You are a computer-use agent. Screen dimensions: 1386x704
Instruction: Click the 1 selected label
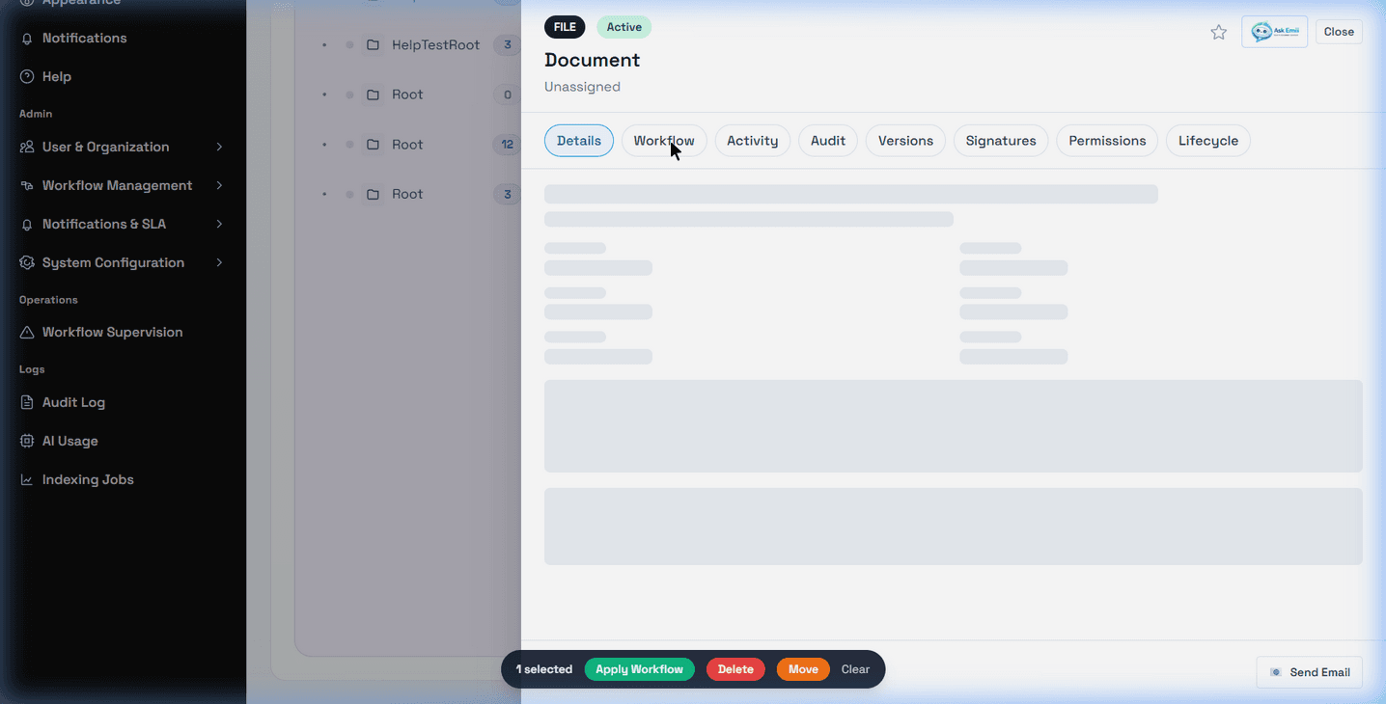[x=544, y=669]
